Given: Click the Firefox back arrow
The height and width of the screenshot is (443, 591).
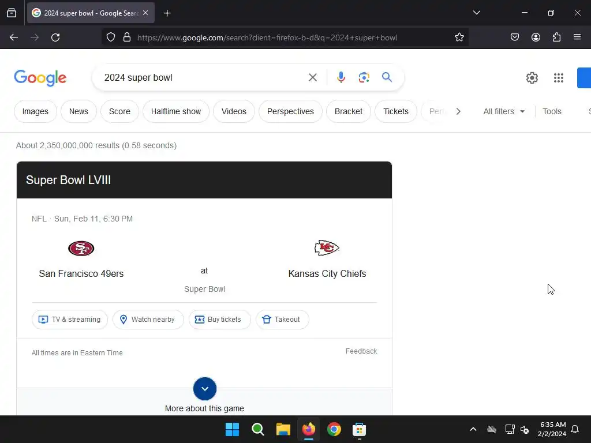Looking at the screenshot, I should [x=14, y=37].
